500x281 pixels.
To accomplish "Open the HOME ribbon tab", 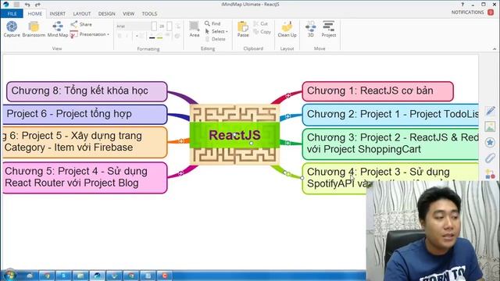I will pos(34,14).
